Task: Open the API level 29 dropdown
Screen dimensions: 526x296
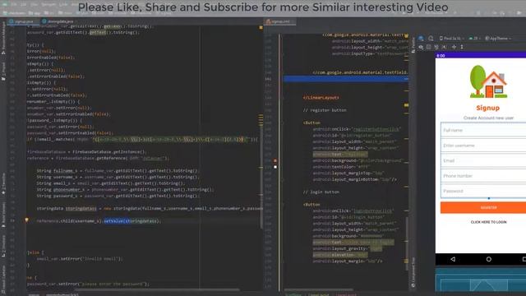Action: (x=475, y=39)
